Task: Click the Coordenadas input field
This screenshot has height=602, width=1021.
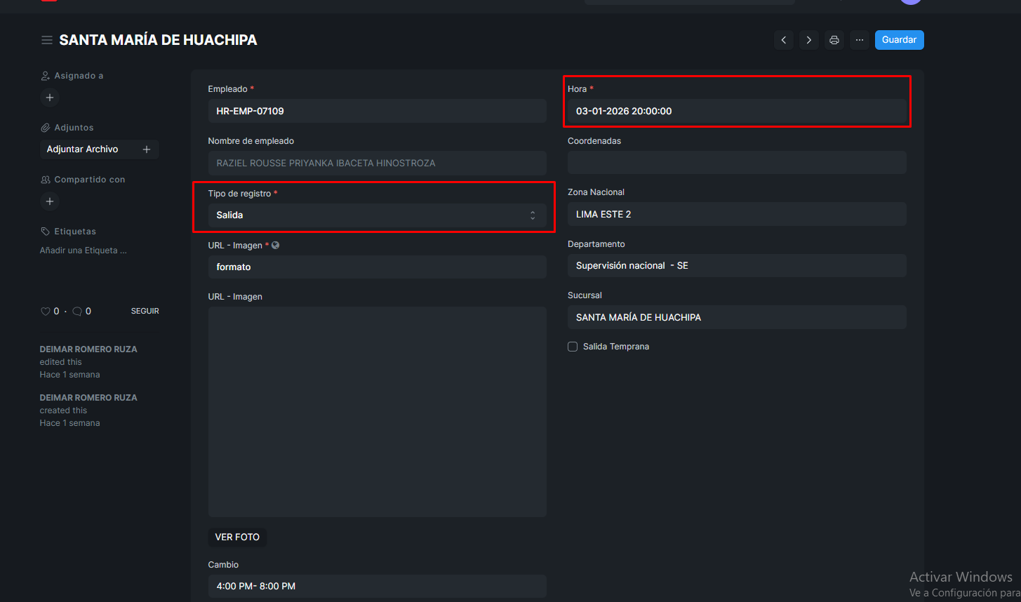Action: tap(737, 163)
